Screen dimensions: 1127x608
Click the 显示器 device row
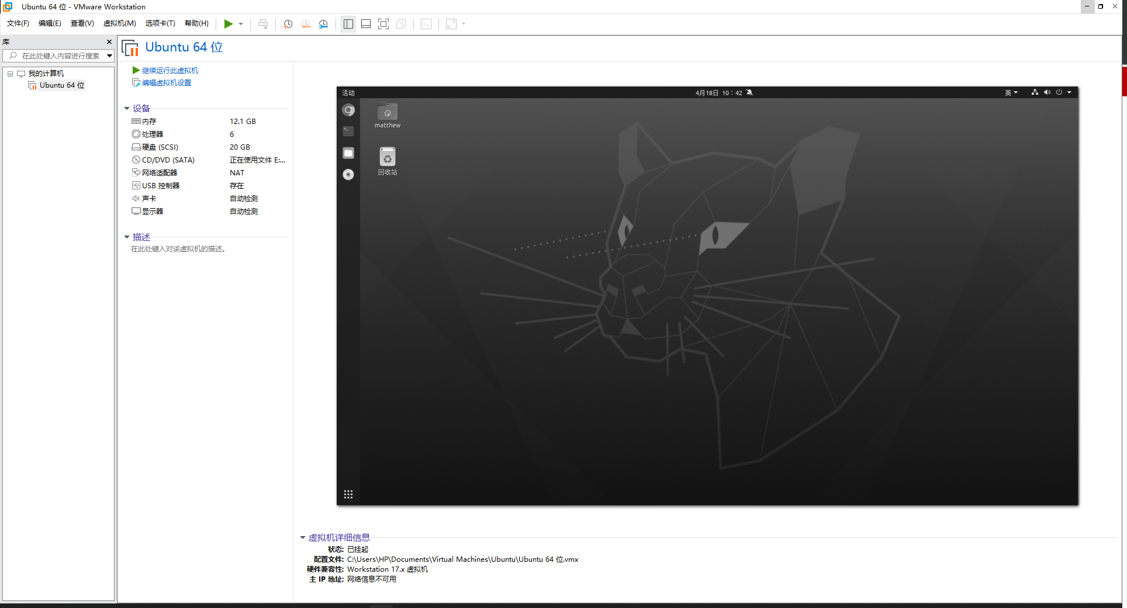[209, 212]
